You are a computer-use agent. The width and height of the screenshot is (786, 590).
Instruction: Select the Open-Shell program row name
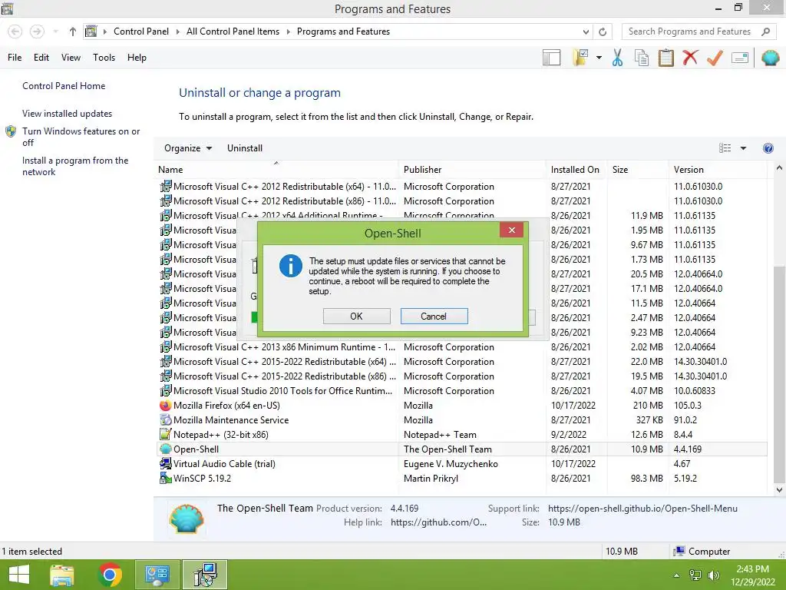click(x=196, y=449)
